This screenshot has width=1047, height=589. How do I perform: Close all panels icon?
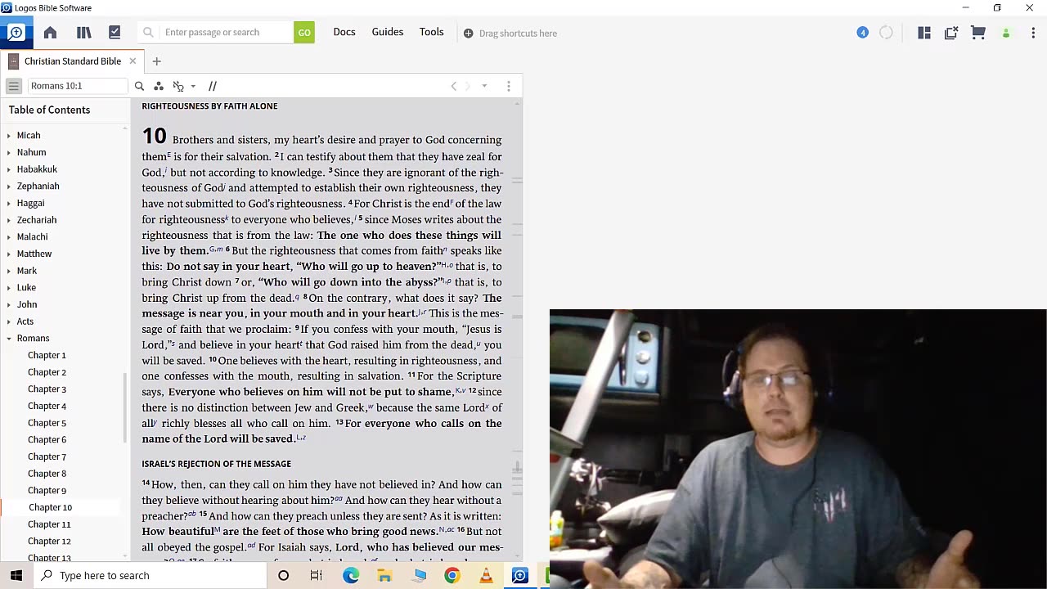pyautogui.click(x=951, y=33)
